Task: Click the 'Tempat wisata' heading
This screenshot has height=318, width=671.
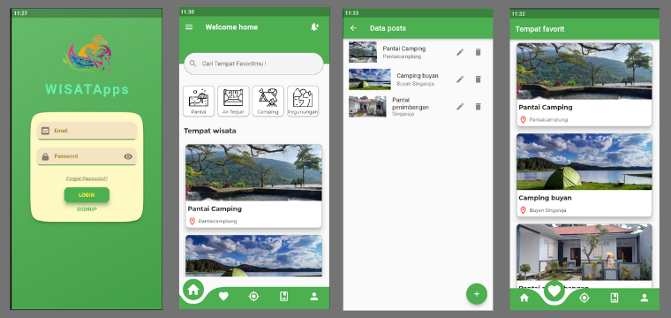Action: pyautogui.click(x=210, y=131)
